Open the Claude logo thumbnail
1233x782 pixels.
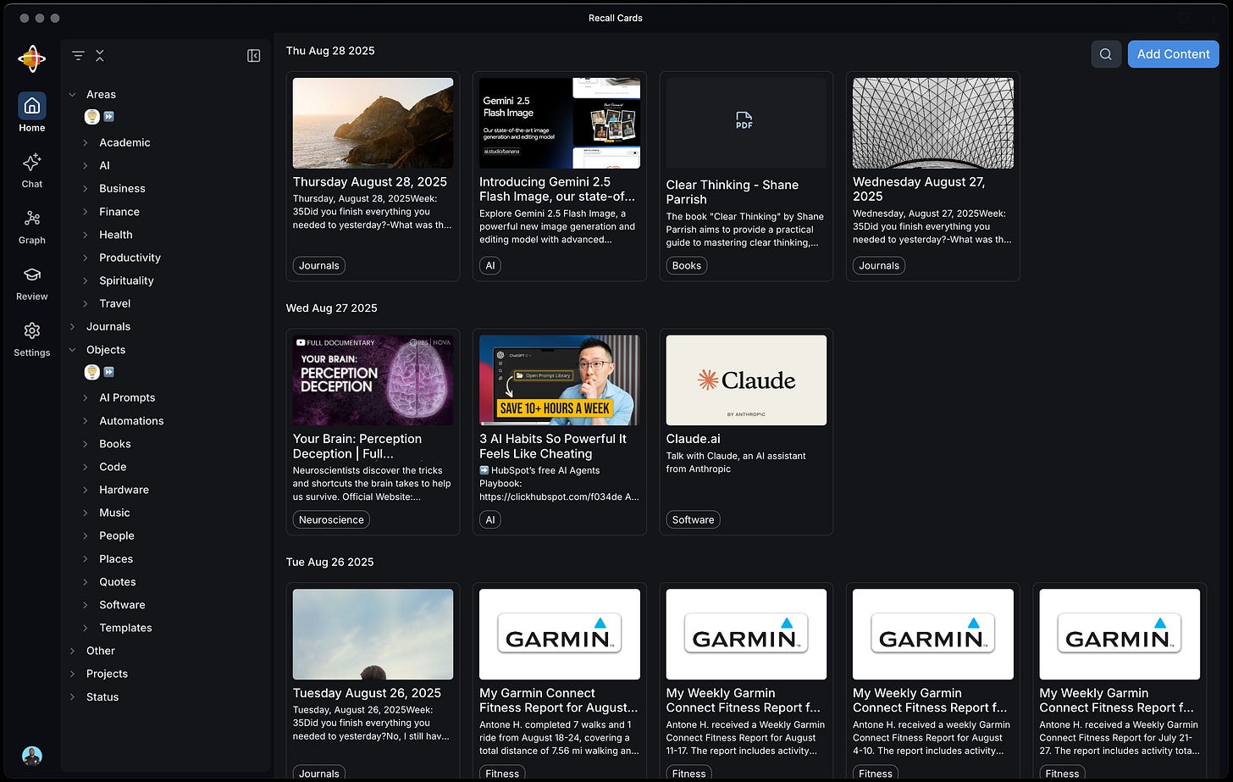tap(746, 380)
